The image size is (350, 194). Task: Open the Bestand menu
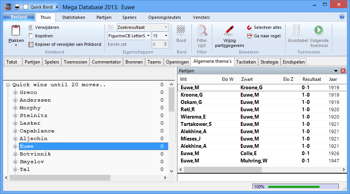click(19, 17)
